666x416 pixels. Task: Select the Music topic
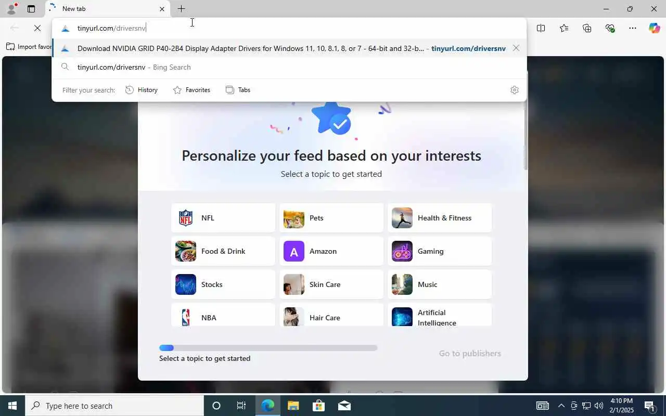click(x=440, y=284)
